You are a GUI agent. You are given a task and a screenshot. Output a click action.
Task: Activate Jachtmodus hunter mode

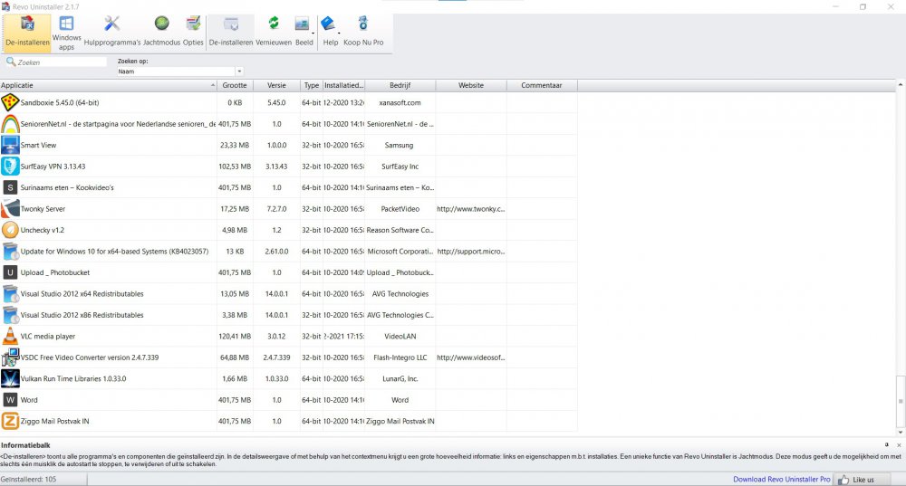tap(161, 32)
